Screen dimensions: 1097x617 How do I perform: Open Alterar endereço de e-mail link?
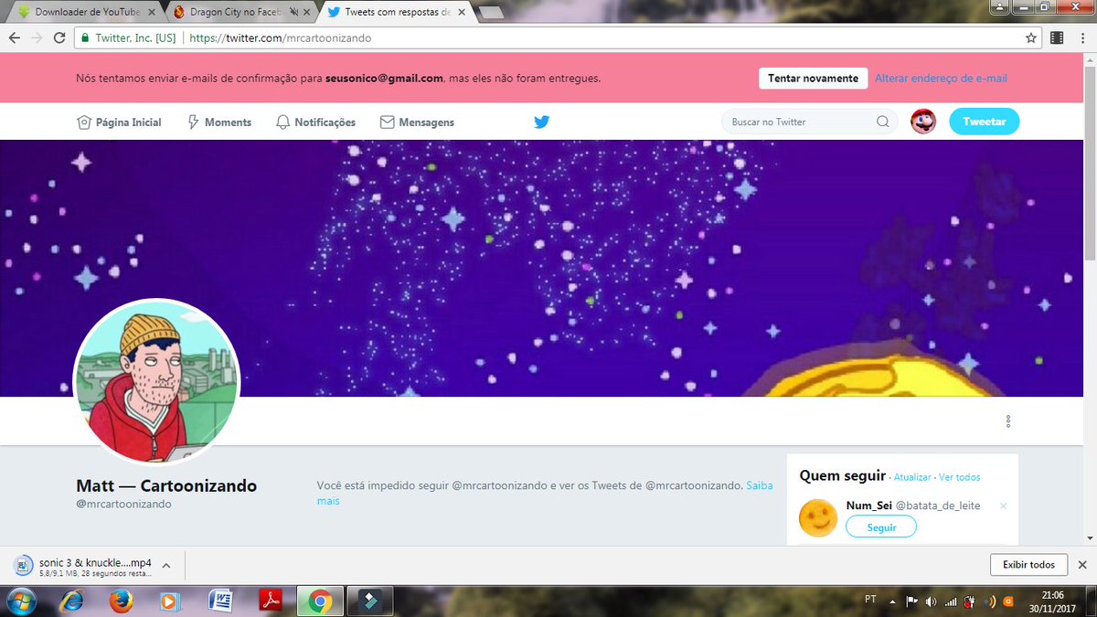(x=941, y=79)
